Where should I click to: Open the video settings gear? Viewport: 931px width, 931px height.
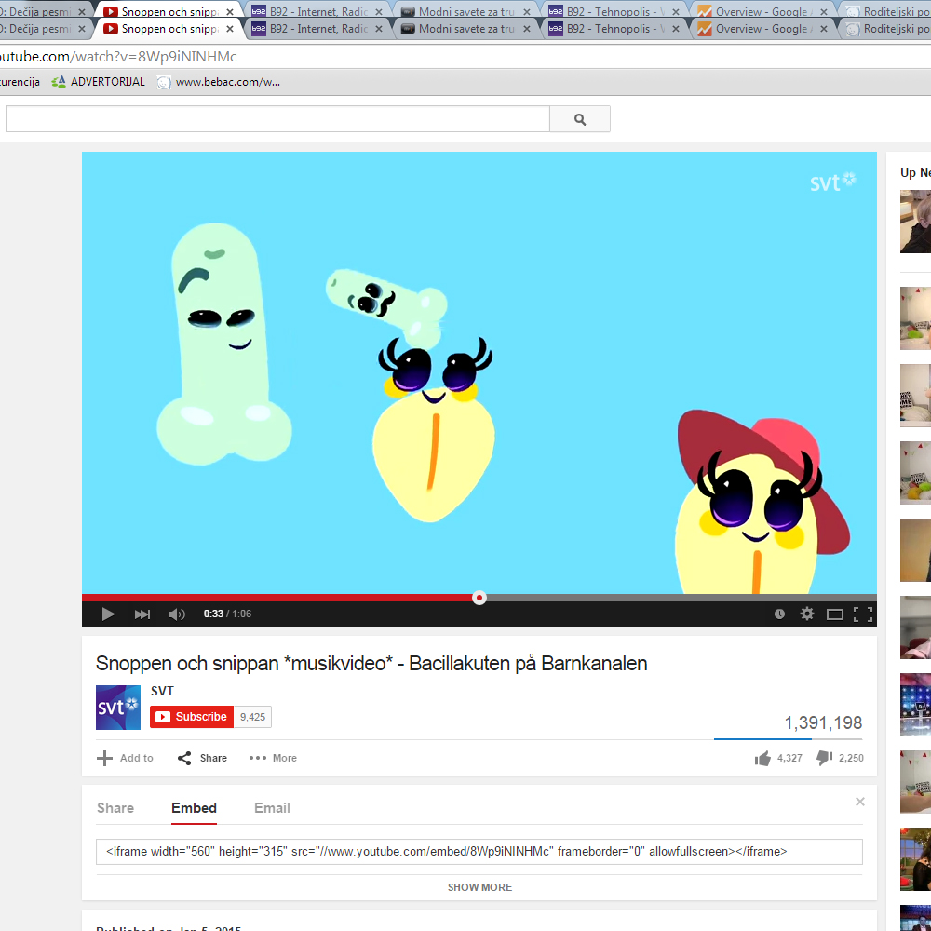[x=807, y=614]
